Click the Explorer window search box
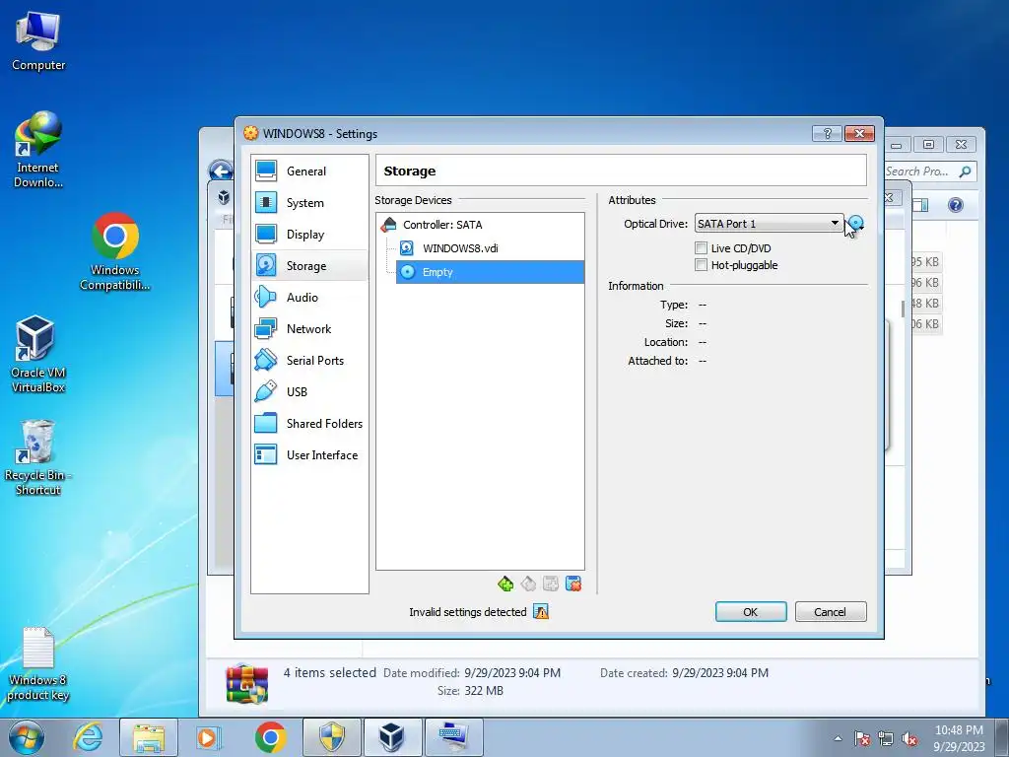 click(930, 172)
